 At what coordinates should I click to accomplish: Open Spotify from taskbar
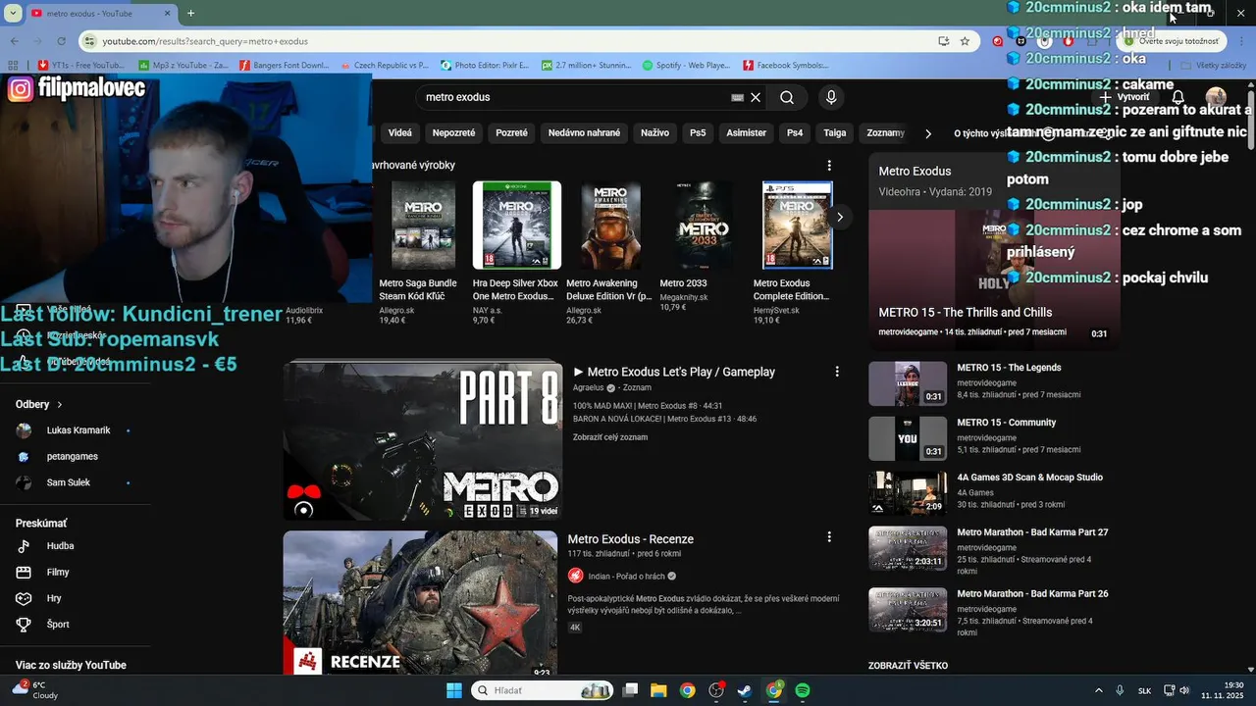pos(803,690)
